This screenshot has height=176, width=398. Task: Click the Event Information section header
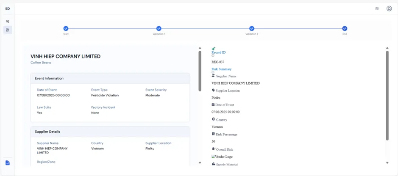click(x=110, y=79)
